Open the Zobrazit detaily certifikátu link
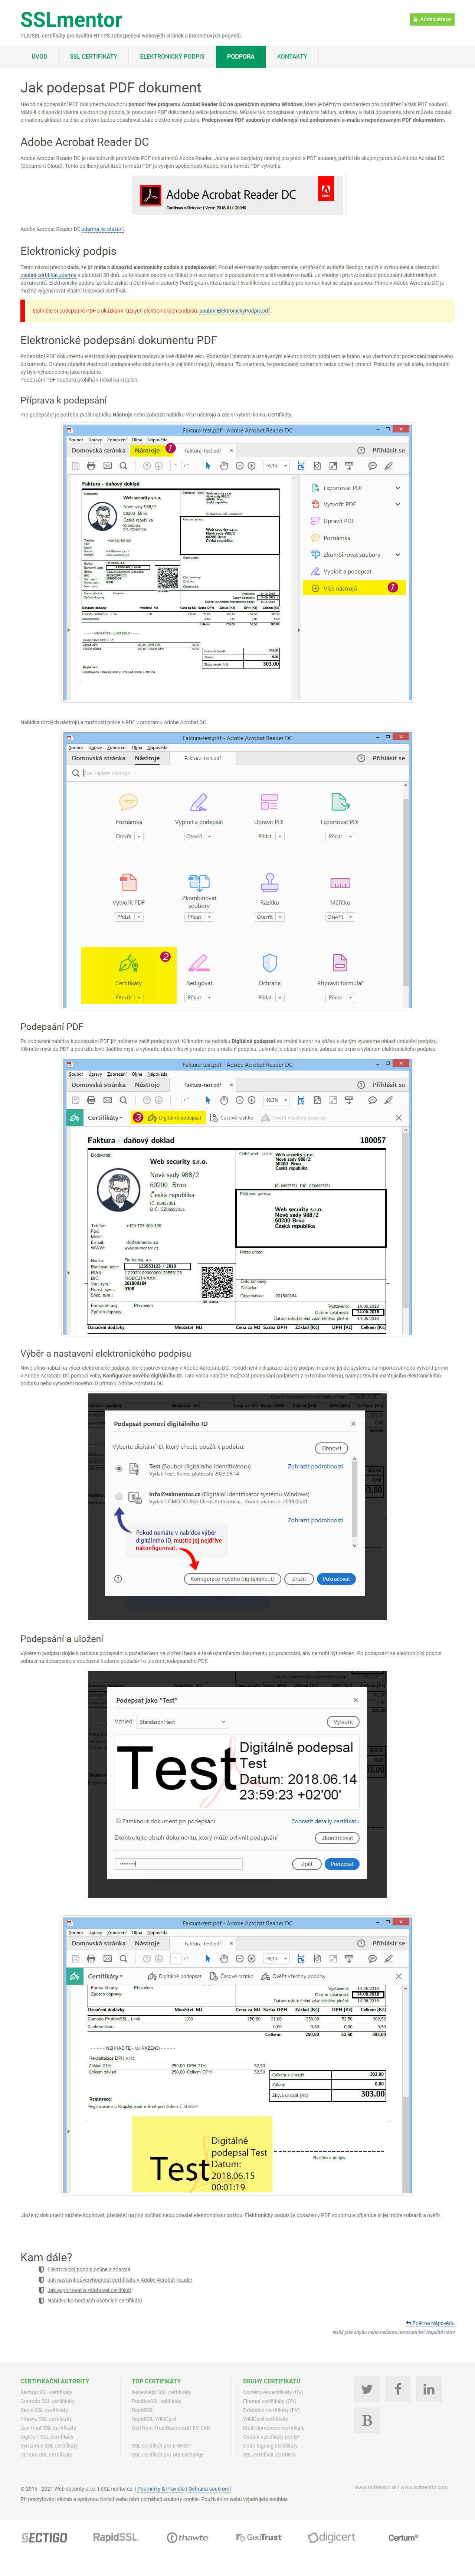Viewport: 475px width, 2576px height. (x=325, y=1821)
